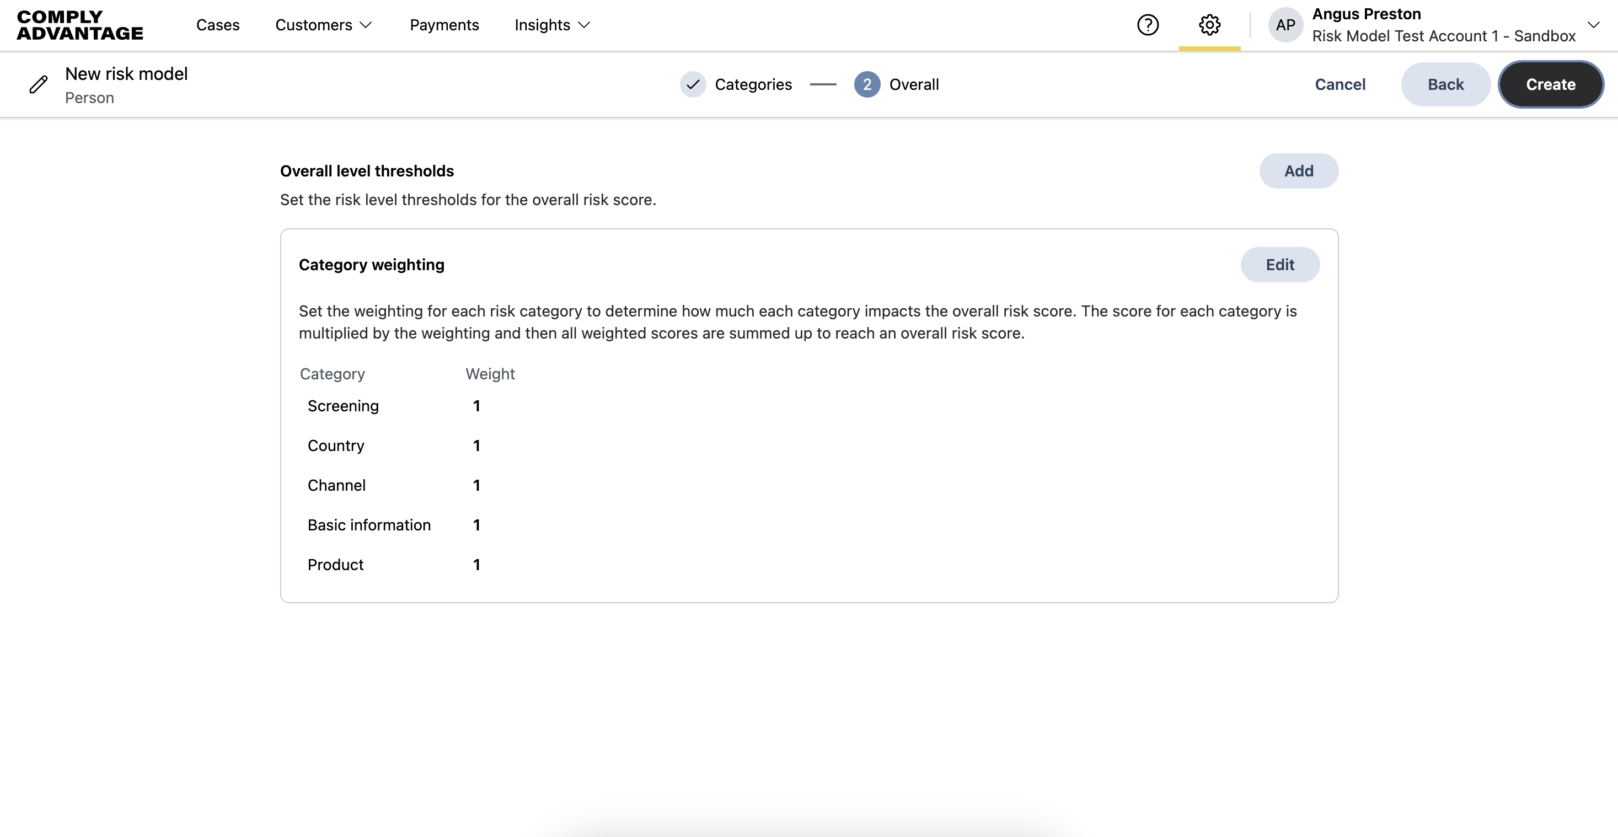Expand the account switcher chevron
This screenshot has height=837, width=1618.
(x=1593, y=25)
